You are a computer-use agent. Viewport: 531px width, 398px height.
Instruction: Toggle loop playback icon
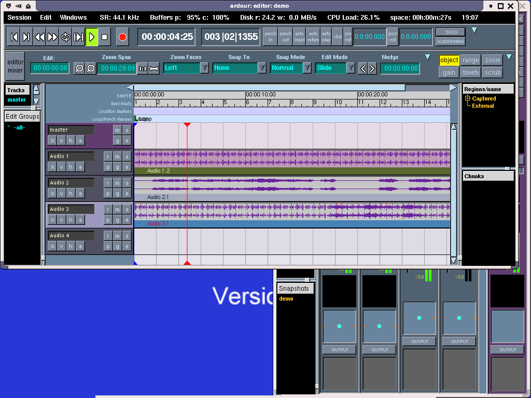[x=66, y=37]
